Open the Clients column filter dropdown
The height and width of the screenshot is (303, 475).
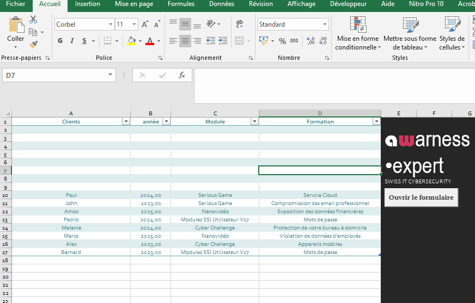point(126,122)
